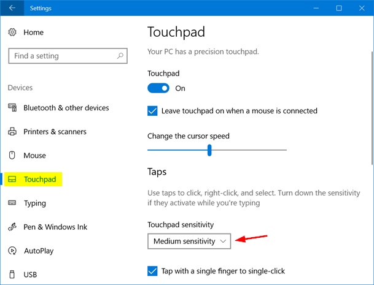Image resolution: width=374 pixels, height=285 pixels.
Task: Go to the Home settings page
Action: click(33, 32)
